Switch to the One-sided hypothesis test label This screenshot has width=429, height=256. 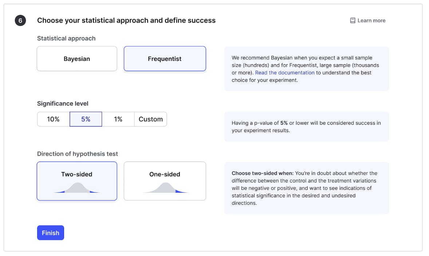point(165,174)
